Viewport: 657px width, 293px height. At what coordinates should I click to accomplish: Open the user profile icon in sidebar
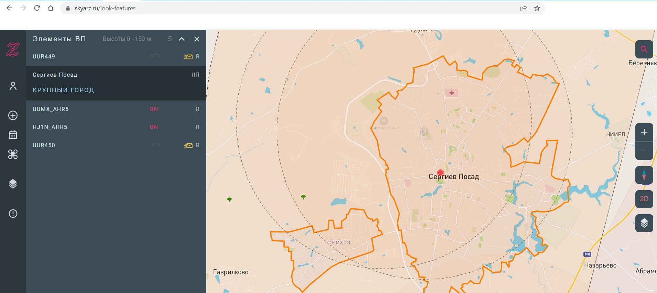point(13,86)
